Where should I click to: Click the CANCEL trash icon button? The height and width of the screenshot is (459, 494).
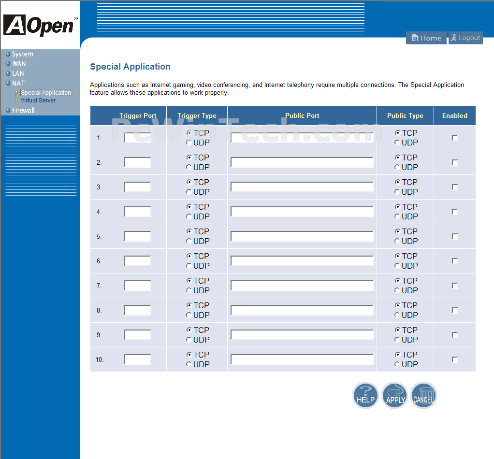pos(423,395)
